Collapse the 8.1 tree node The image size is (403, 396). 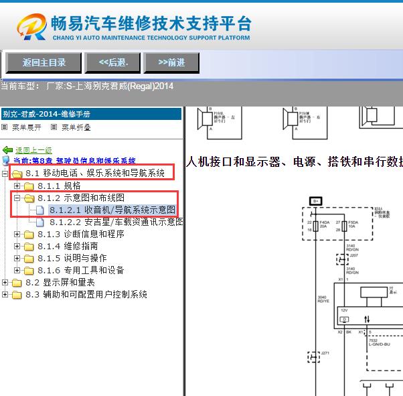5,174
